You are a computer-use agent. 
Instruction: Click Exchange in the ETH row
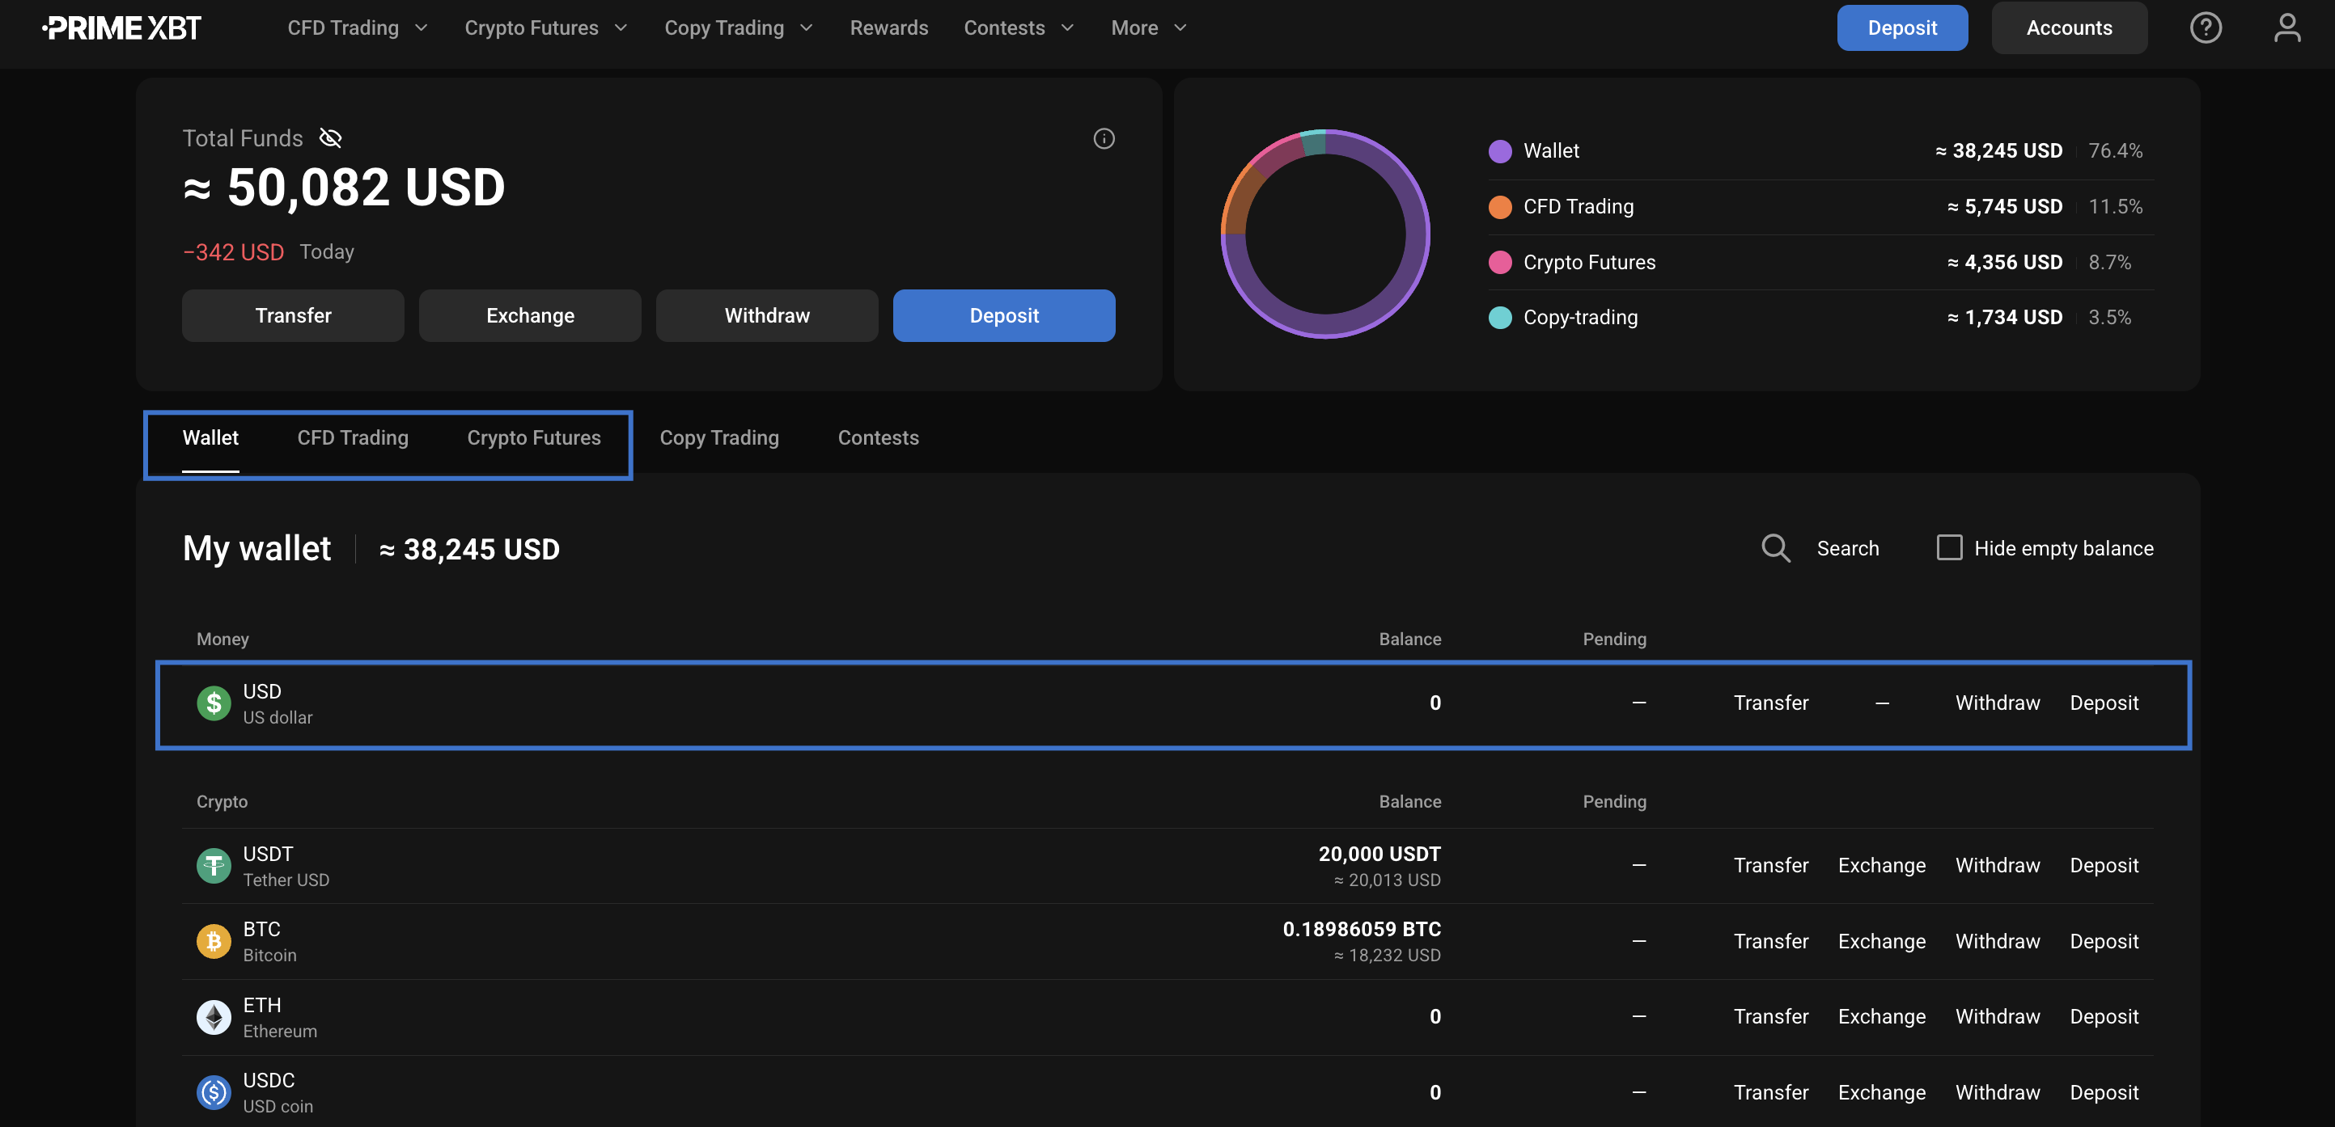coord(1881,1017)
